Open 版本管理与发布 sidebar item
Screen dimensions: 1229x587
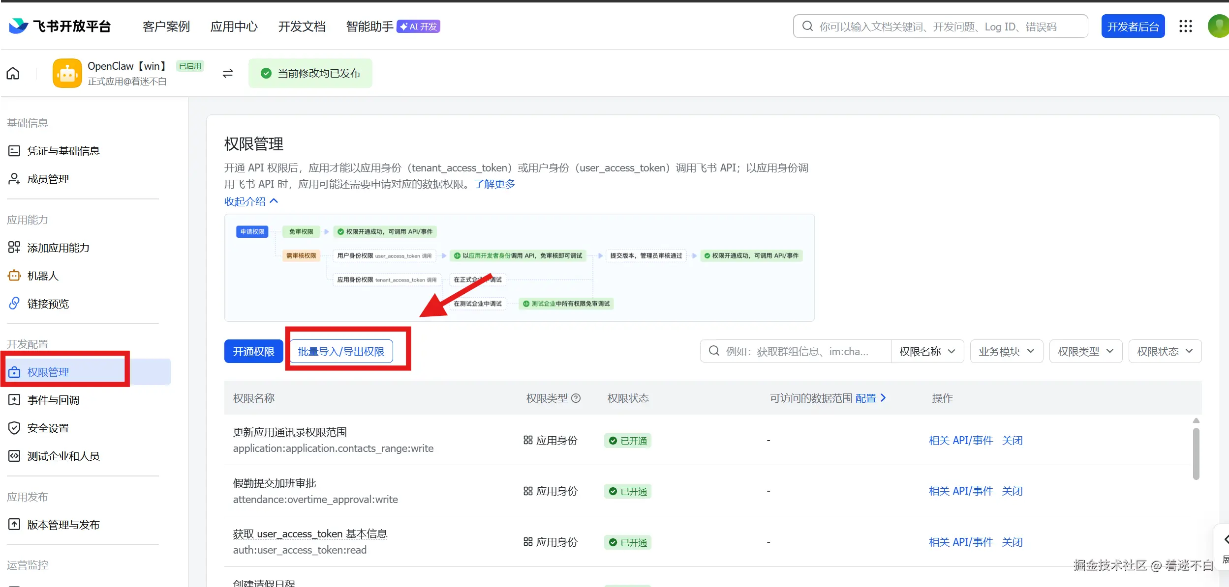pos(63,525)
